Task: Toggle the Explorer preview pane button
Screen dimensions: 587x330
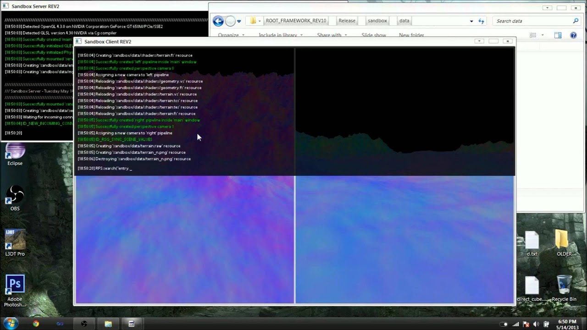Action: pos(558,35)
